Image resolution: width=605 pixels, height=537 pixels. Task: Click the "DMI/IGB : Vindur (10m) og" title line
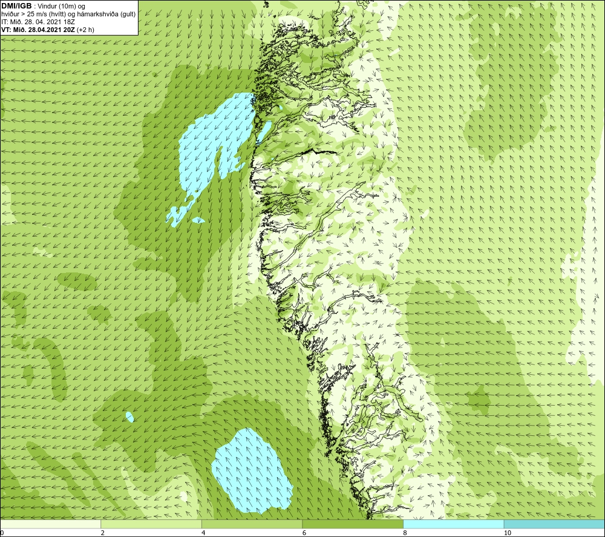(43, 6)
